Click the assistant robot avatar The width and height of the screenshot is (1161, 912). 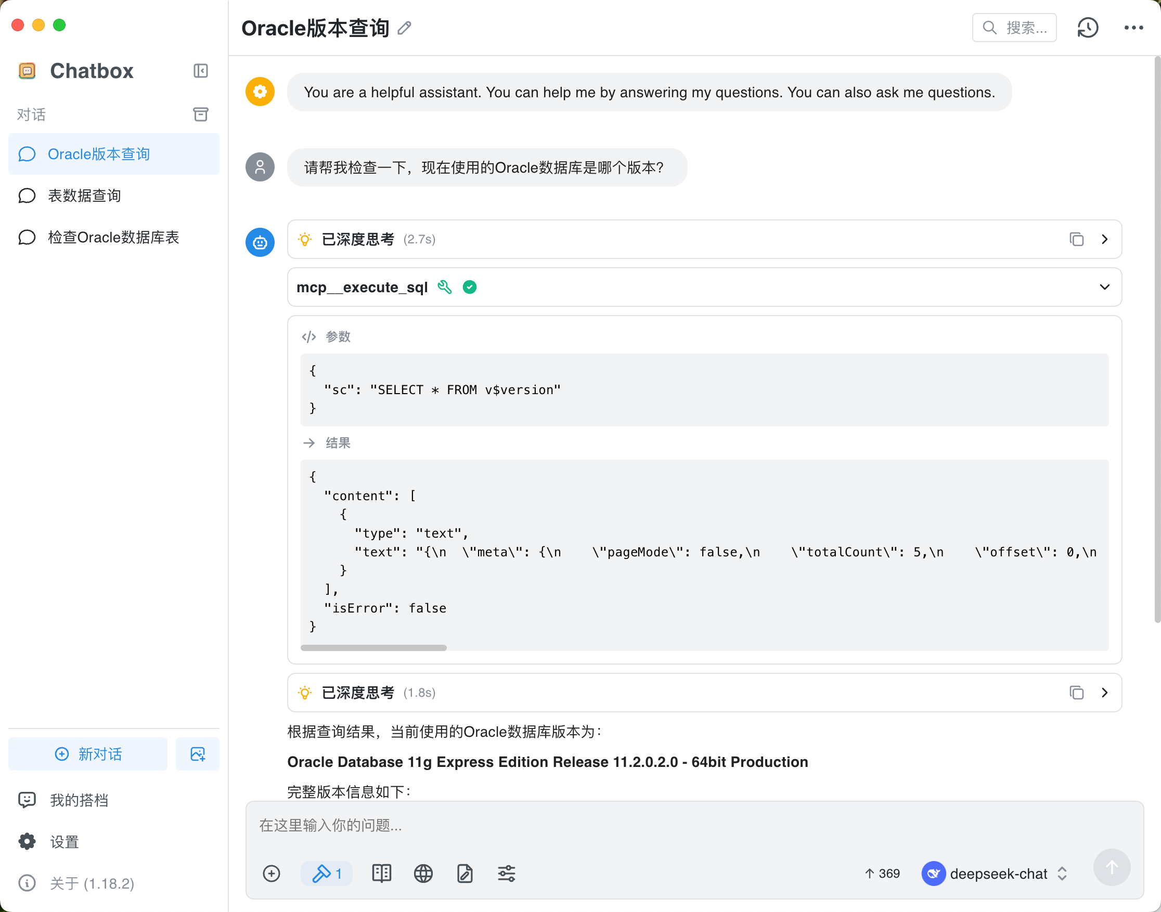tap(260, 242)
